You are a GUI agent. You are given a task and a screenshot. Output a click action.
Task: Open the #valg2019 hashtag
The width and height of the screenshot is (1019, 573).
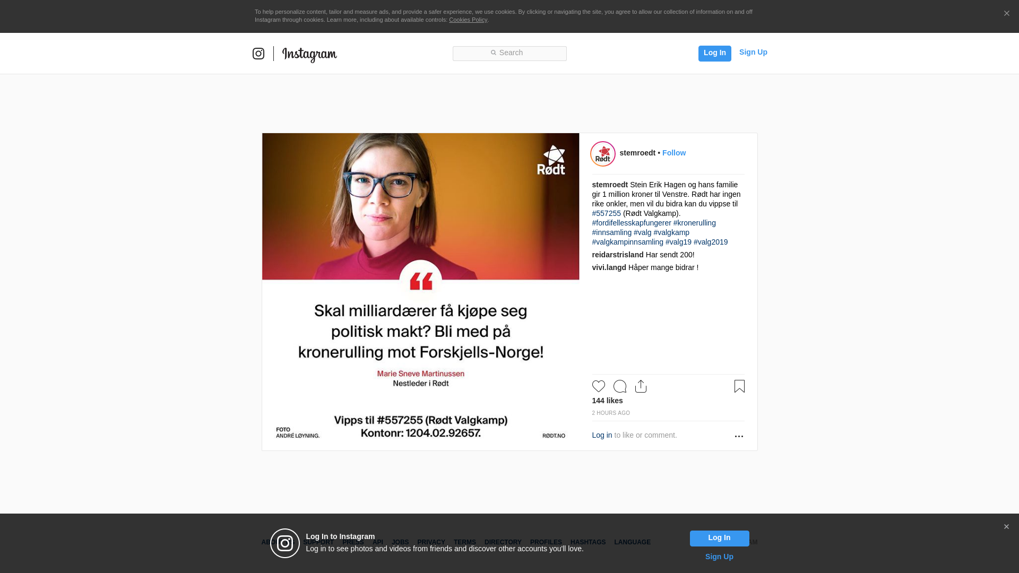[x=711, y=242]
